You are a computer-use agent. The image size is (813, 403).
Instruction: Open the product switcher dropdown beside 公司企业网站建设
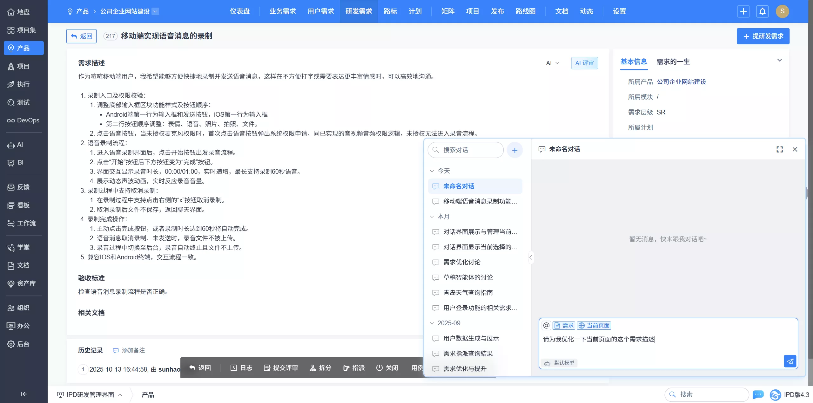(x=155, y=11)
